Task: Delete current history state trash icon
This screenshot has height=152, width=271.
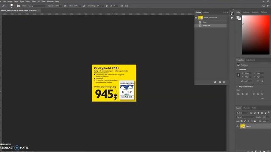Action: pyautogui.click(x=224, y=82)
